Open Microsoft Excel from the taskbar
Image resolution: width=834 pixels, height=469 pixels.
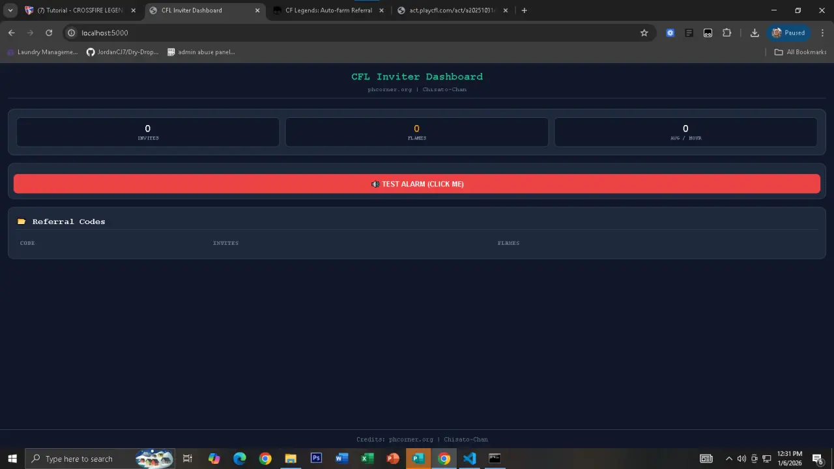(367, 459)
